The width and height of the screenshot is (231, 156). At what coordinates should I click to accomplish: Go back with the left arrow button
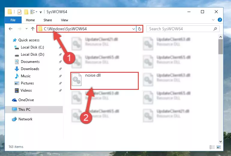(x=11, y=29)
